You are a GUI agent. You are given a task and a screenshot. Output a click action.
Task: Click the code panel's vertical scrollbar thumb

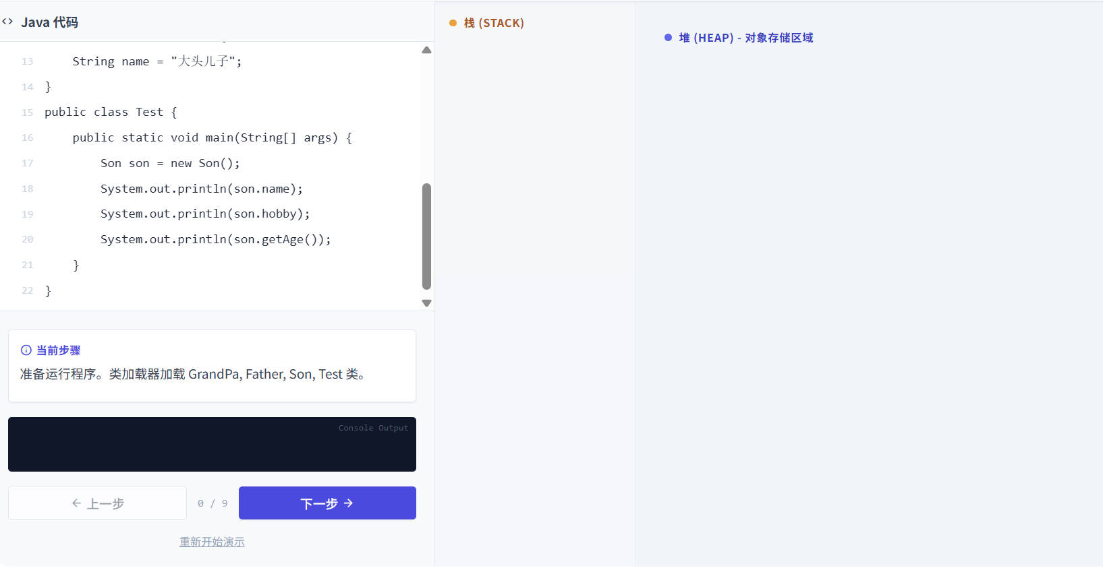pos(426,236)
